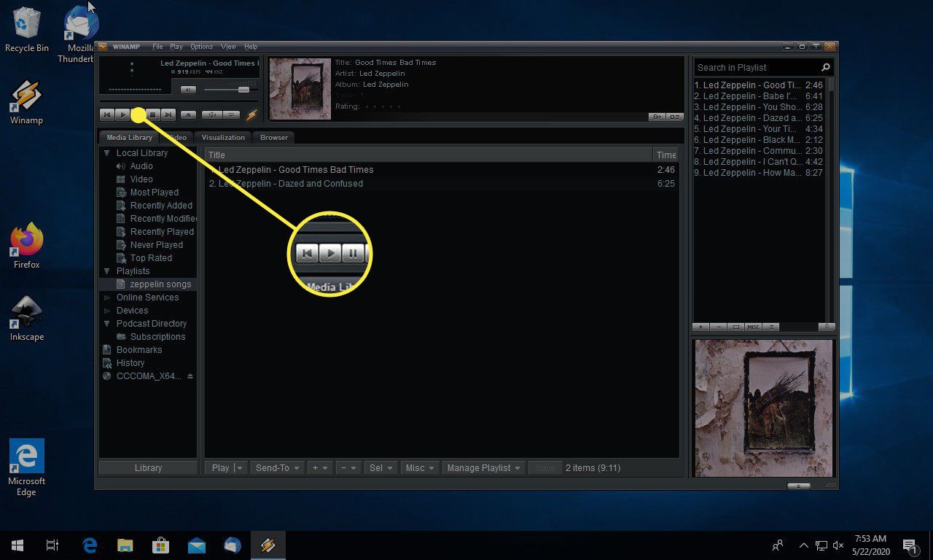Mute audio with the speaker button
This screenshot has height=560, width=933.
coord(188,90)
